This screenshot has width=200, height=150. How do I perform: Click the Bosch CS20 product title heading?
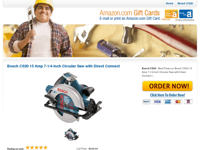tap(63, 66)
